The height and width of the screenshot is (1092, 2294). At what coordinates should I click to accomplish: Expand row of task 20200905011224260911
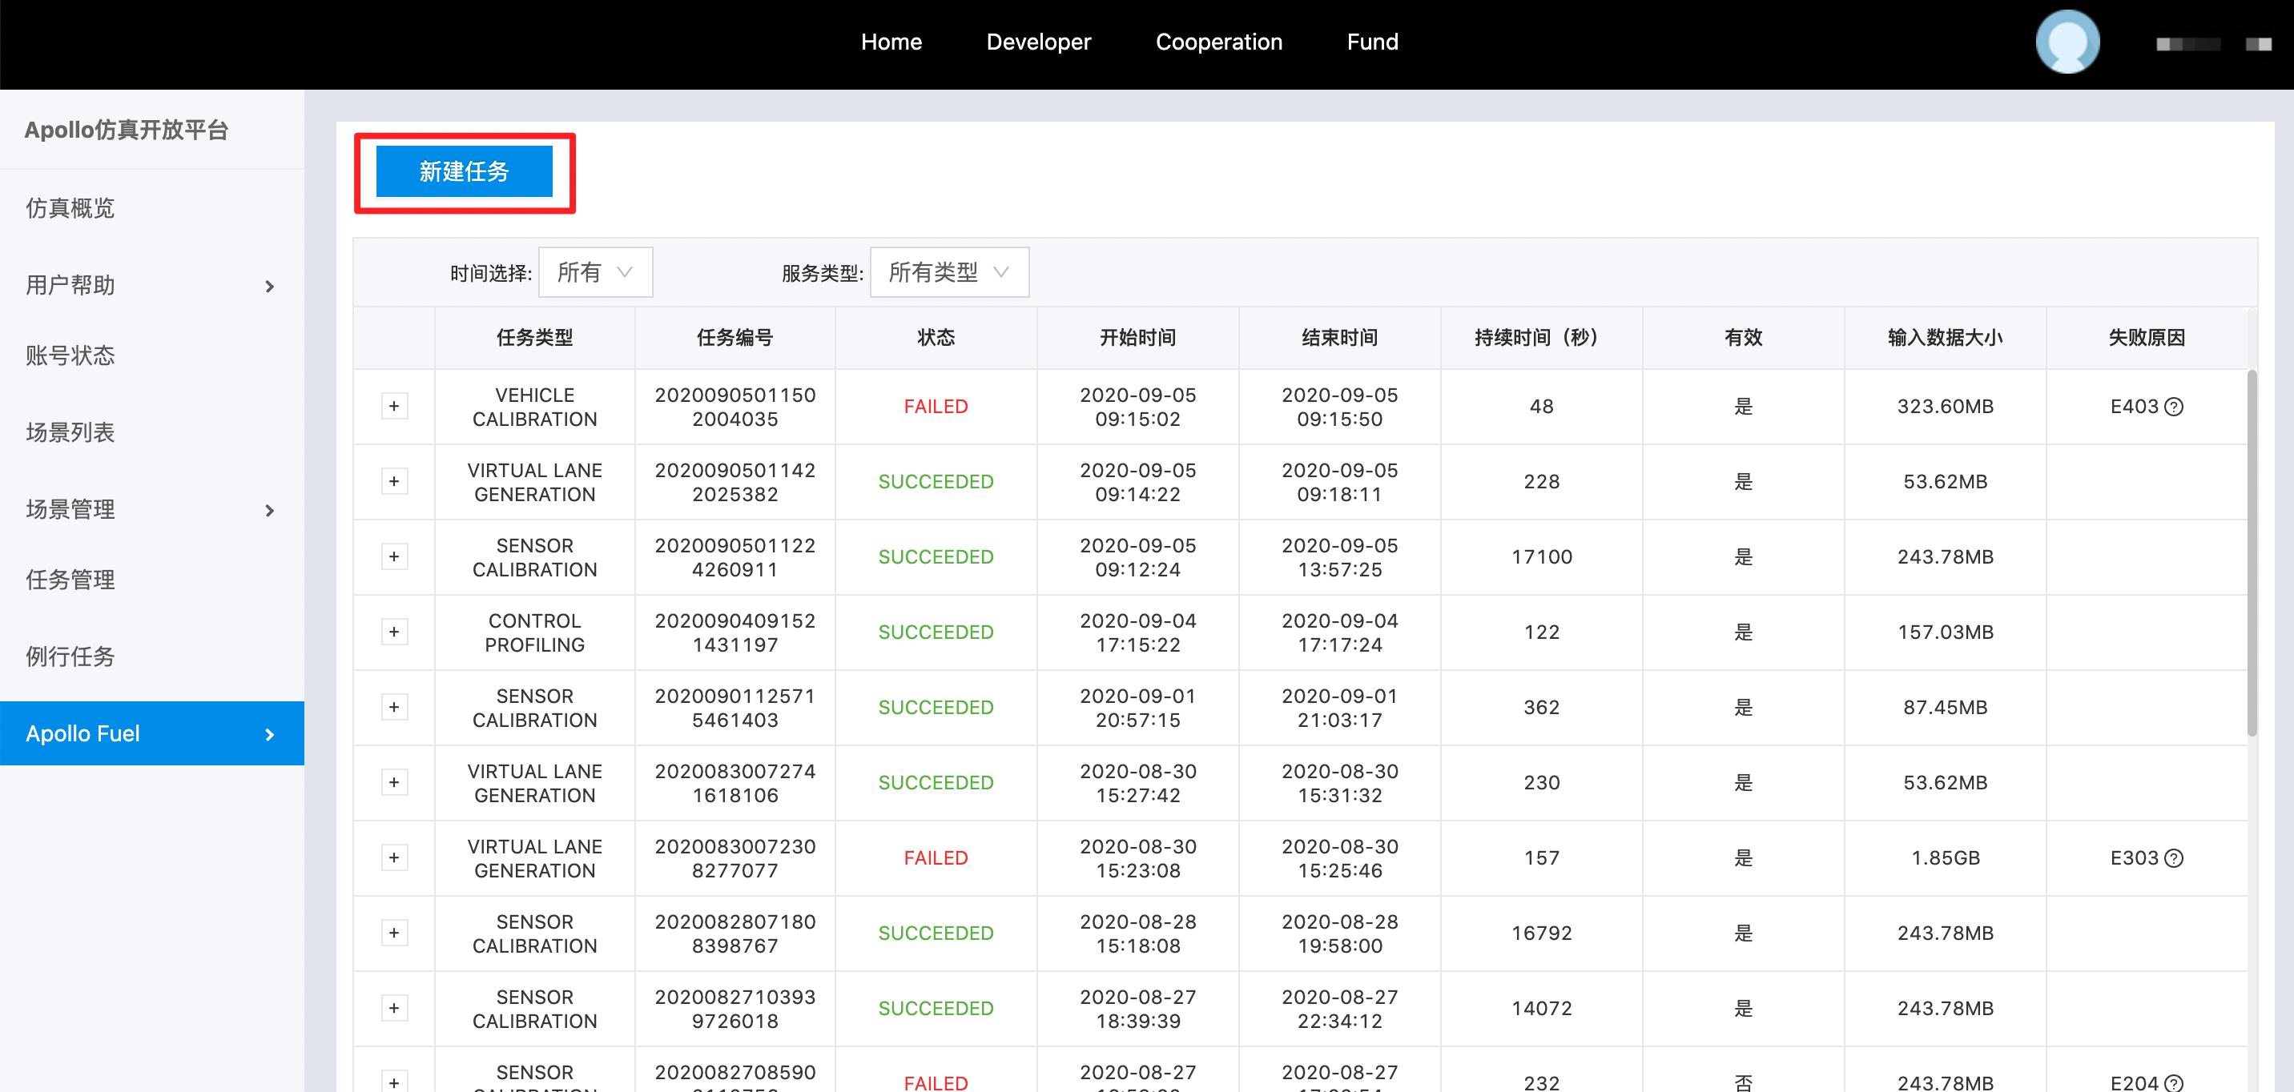click(395, 556)
